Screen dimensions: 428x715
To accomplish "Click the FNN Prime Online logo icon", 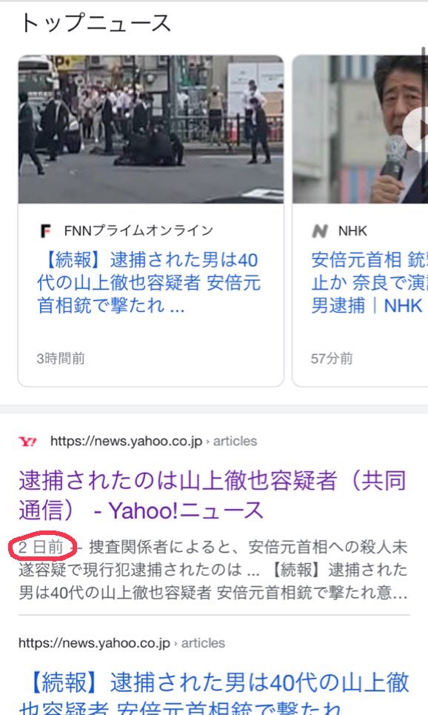I will (x=46, y=231).
